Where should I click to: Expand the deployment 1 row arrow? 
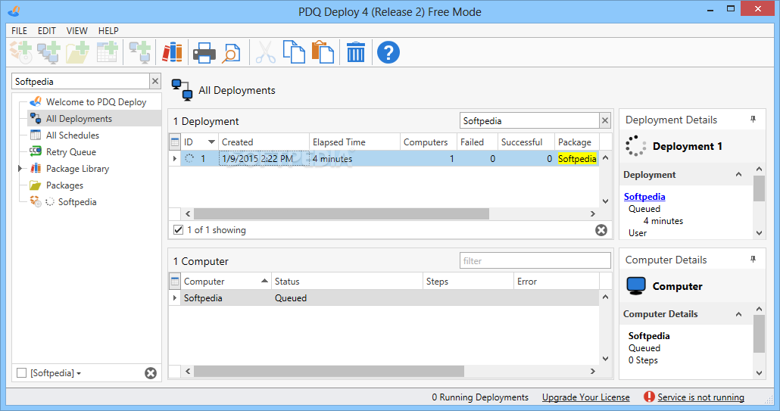tap(175, 158)
